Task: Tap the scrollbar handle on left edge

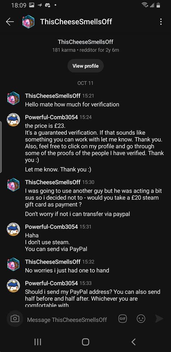Action: [1, 147]
